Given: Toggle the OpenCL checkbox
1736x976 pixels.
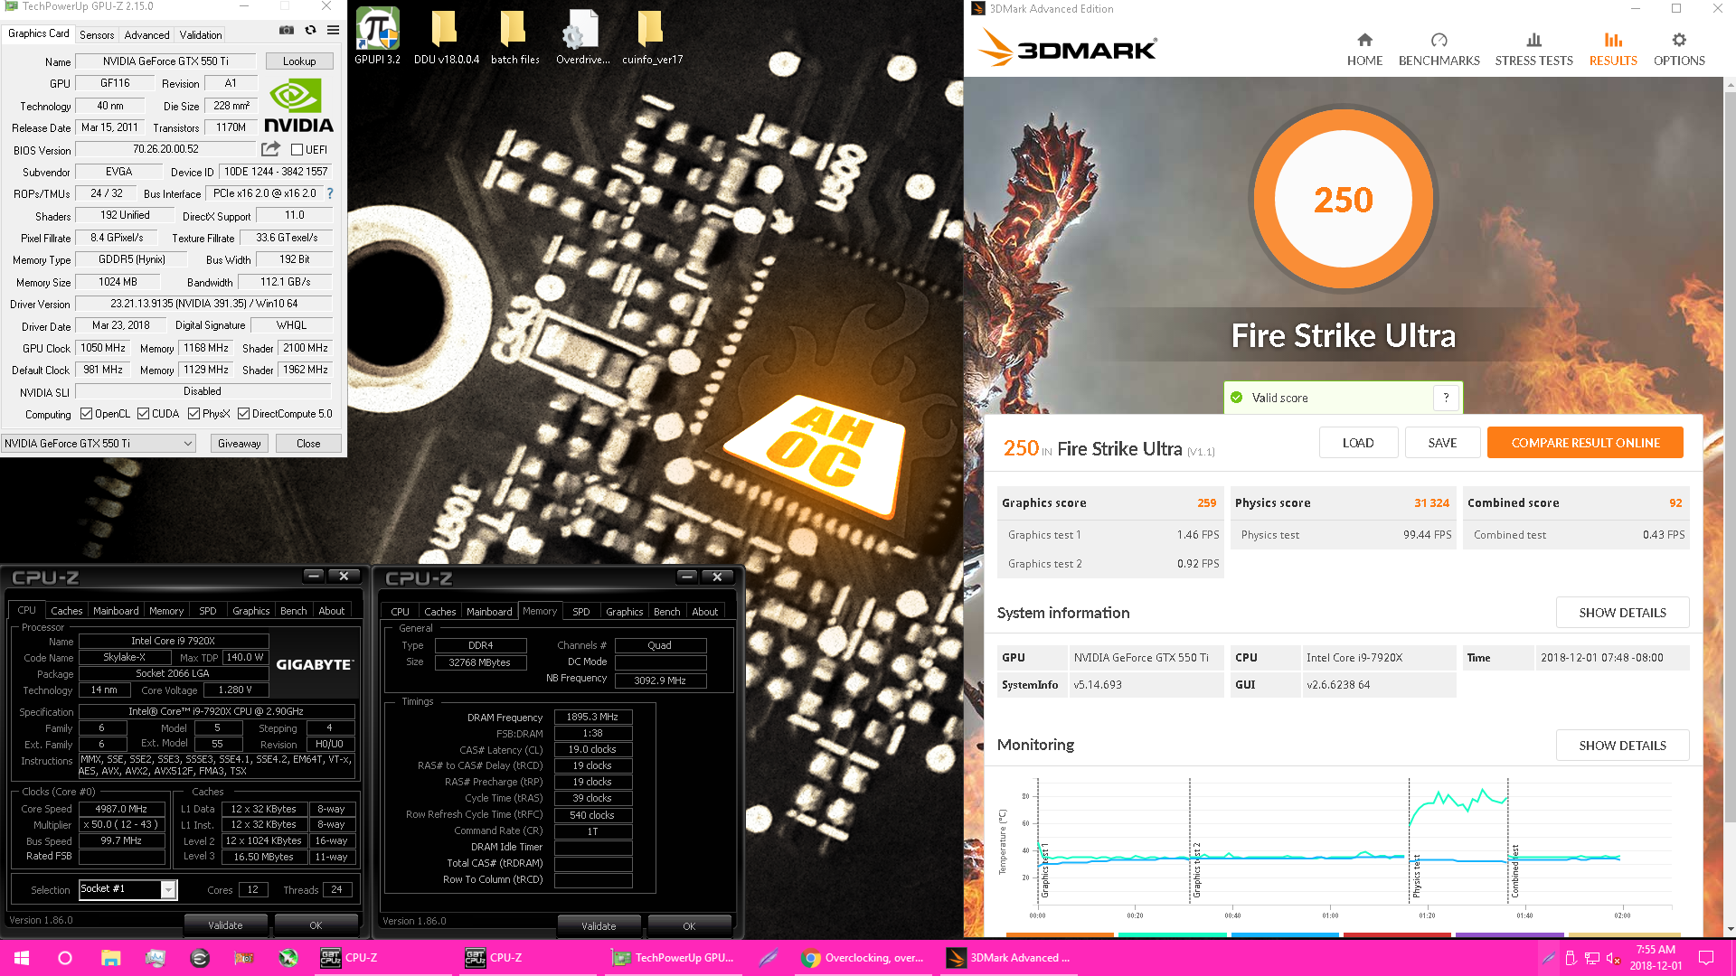Looking at the screenshot, I should 86,414.
